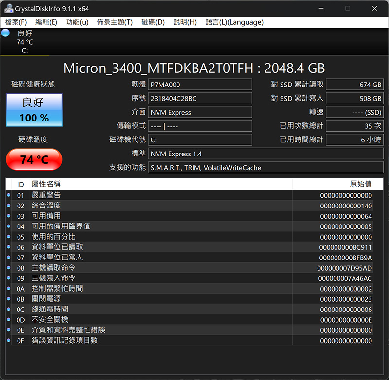The image size is (389, 380).
Task: Click the rotation rate value ---- (SSD)
Action: 355,112
